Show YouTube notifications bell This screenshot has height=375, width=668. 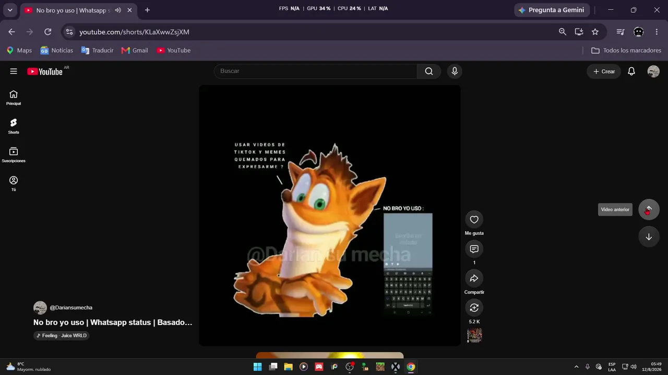[631, 71]
